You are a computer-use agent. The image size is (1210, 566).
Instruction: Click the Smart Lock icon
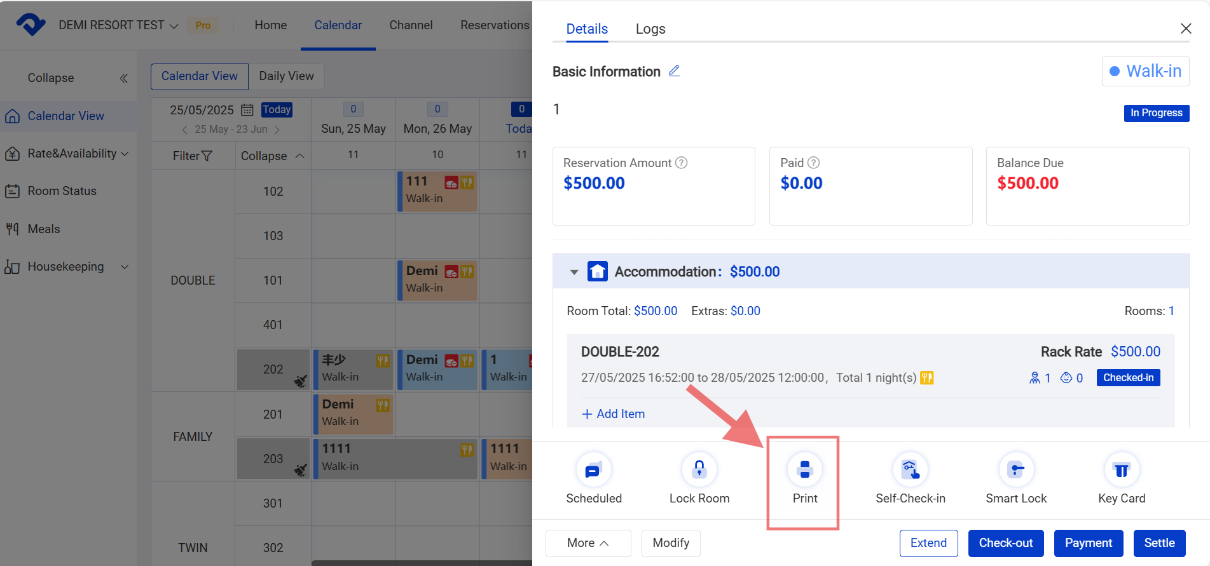(x=1015, y=470)
